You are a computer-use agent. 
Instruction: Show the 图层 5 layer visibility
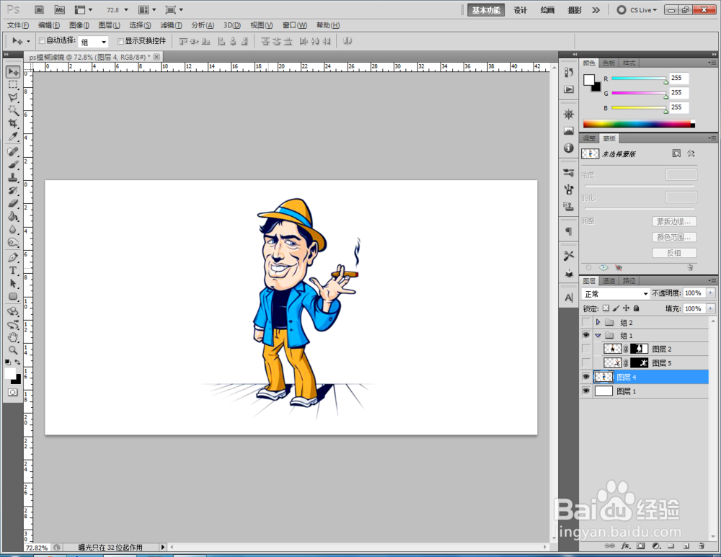(585, 362)
